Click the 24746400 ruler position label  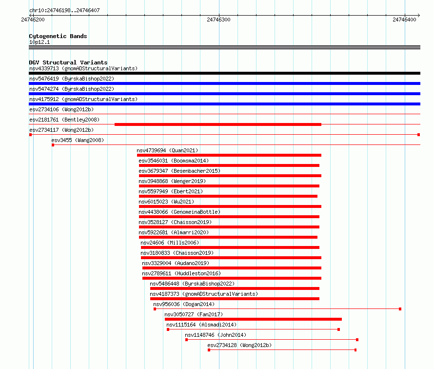coord(404,20)
